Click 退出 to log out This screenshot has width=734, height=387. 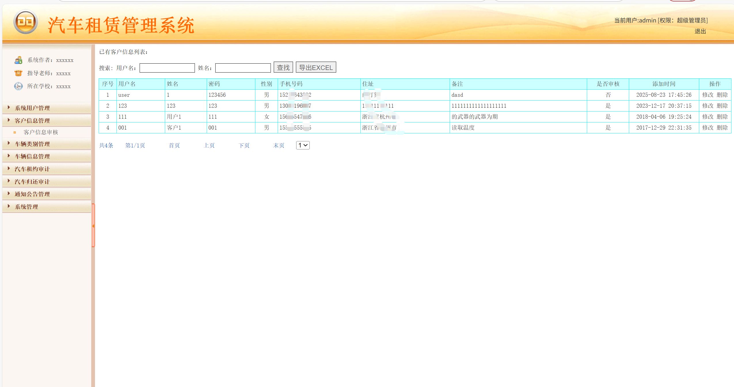(x=700, y=31)
